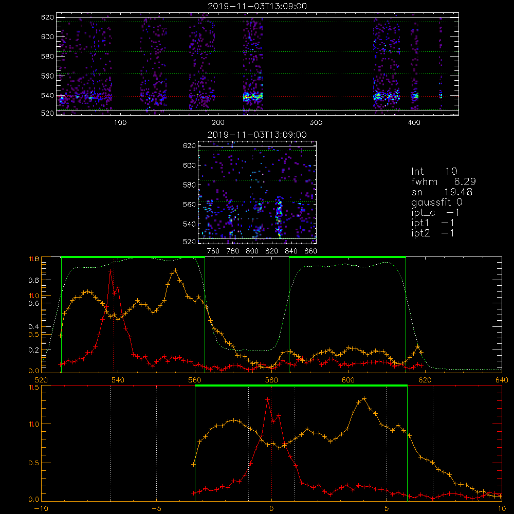Click x-axis label "400" of top spectrogram
This screenshot has width=514, height=514.
tap(414, 123)
